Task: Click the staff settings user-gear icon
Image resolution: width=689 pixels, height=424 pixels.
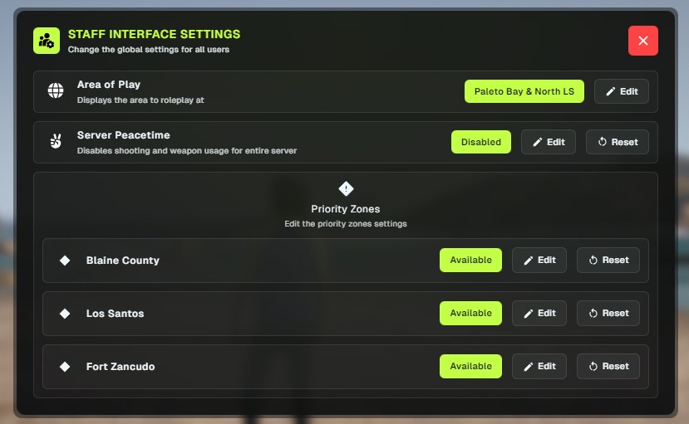Action: [x=47, y=41]
